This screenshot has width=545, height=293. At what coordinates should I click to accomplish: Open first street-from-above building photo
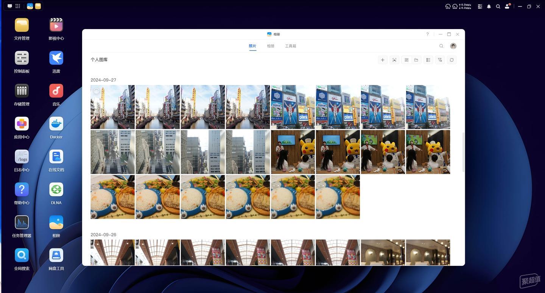tap(112, 152)
